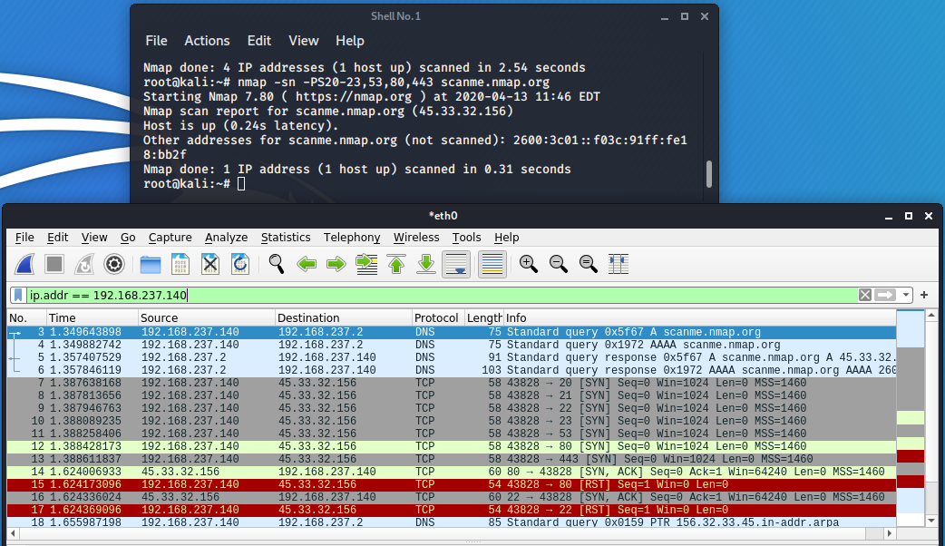Zoom in on packet list text
The image size is (945, 546).
529,264
